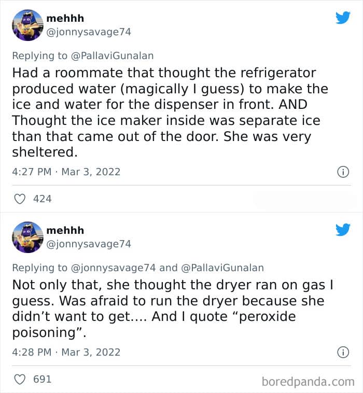Open the profile avatar on the refrigerator tweet
This screenshot has height=393, width=363.
(x=27, y=25)
